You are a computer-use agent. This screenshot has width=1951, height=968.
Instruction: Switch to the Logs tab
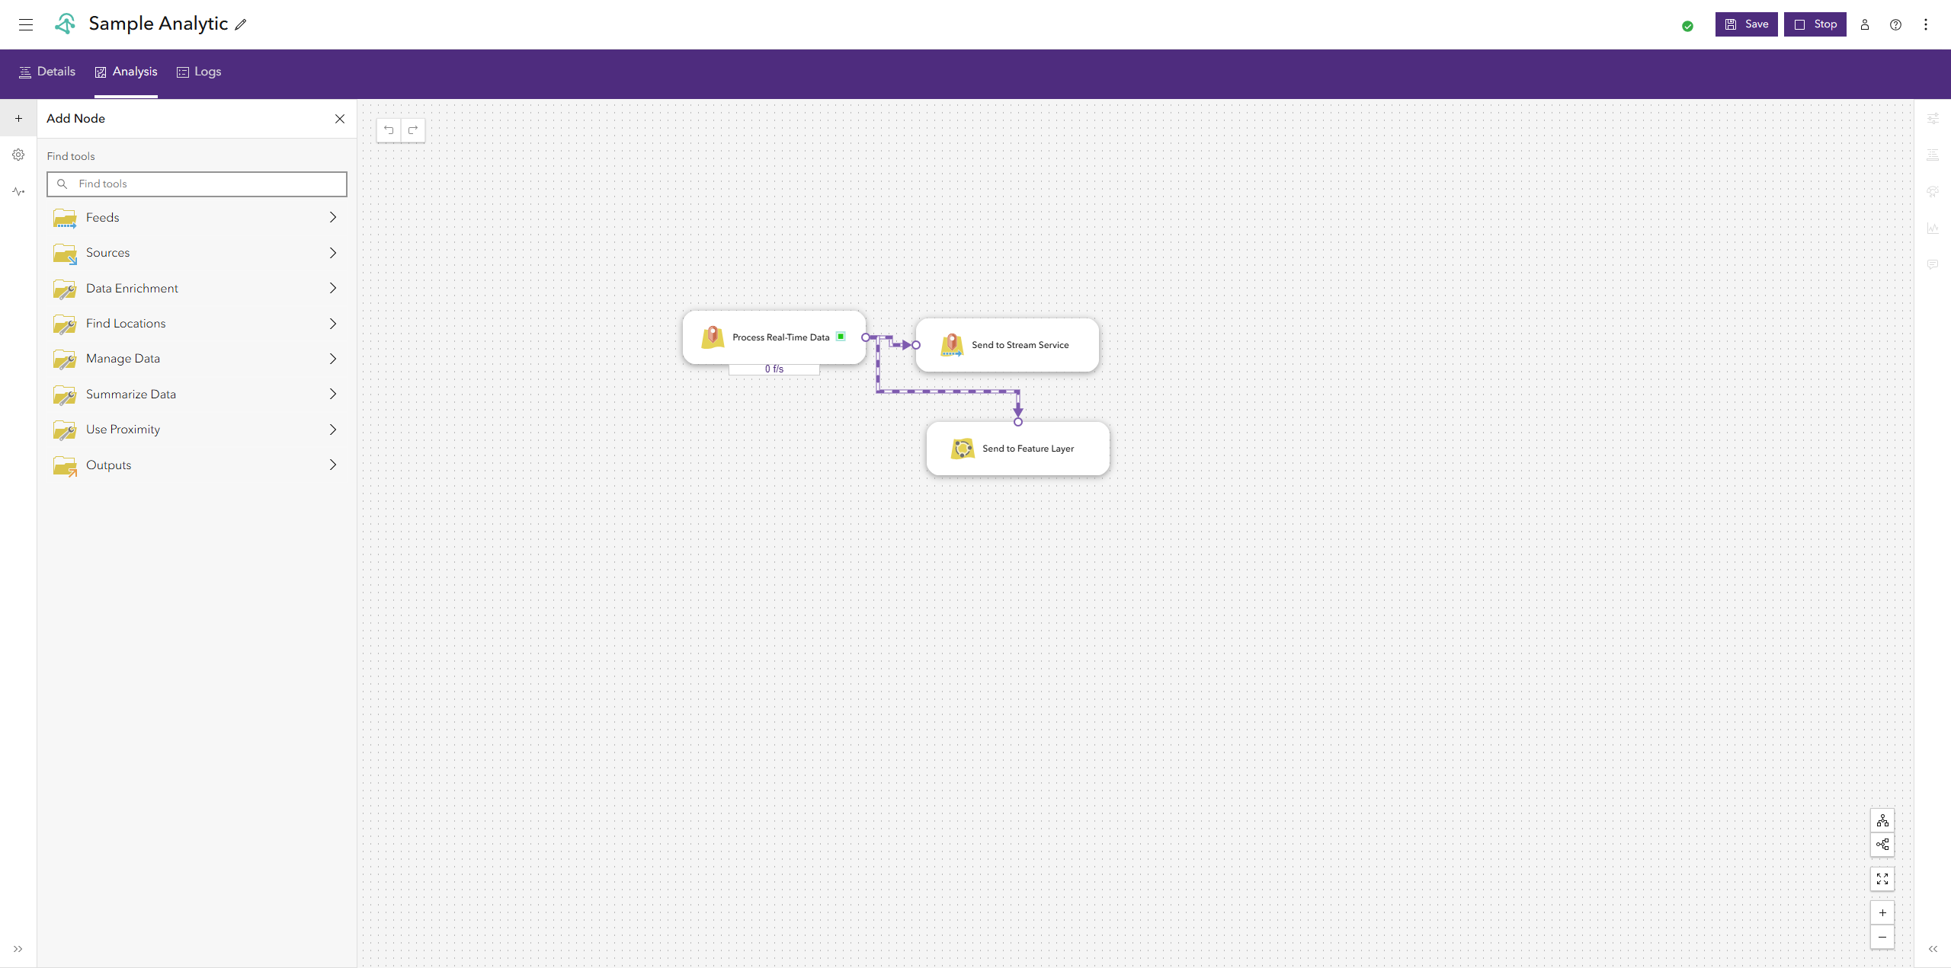(199, 72)
